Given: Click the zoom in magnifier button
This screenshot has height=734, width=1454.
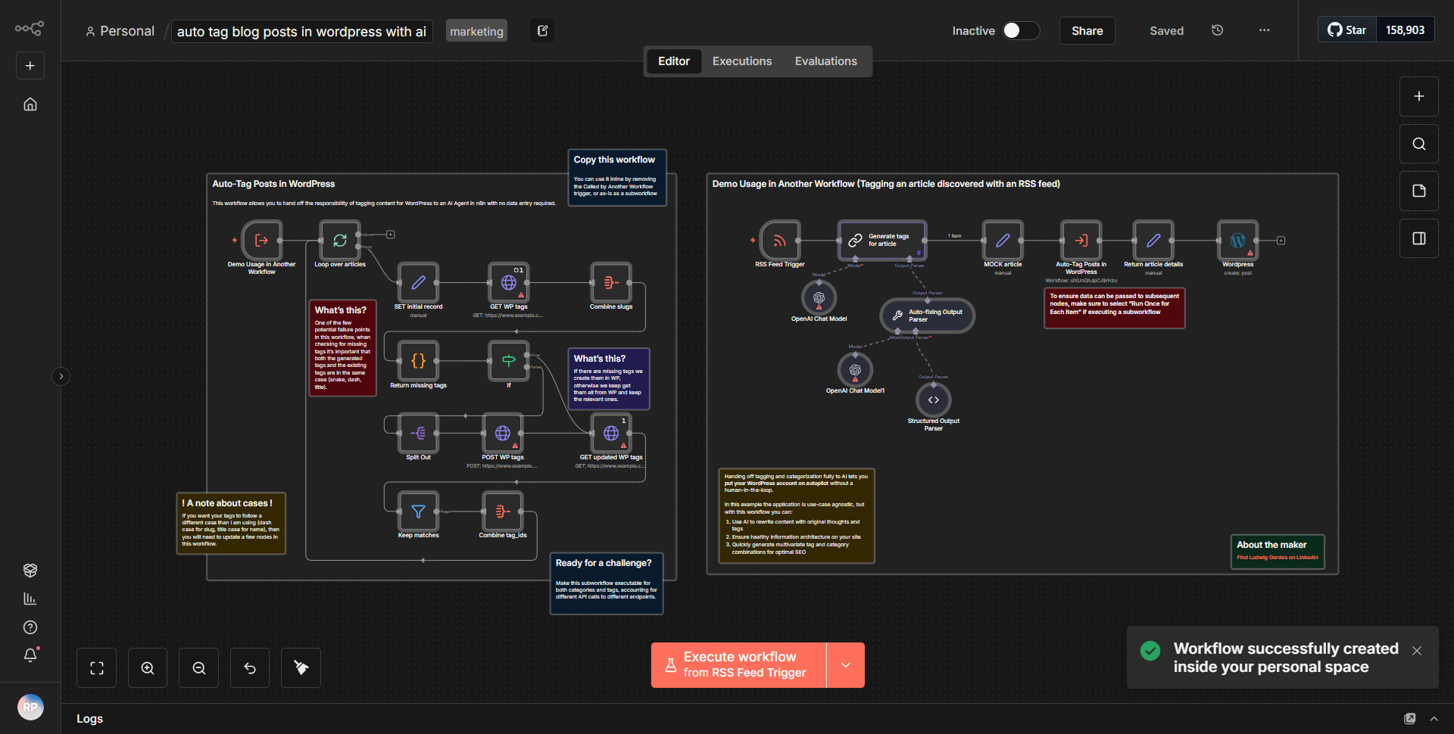Looking at the screenshot, I should coord(148,668).
